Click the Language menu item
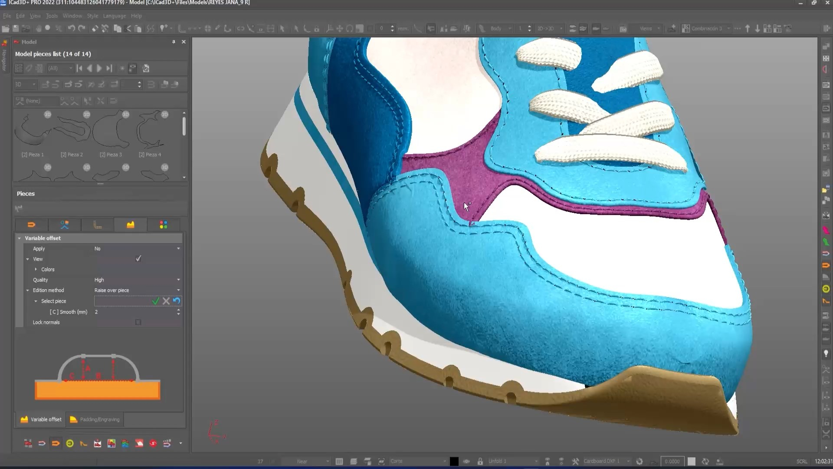 115,16
